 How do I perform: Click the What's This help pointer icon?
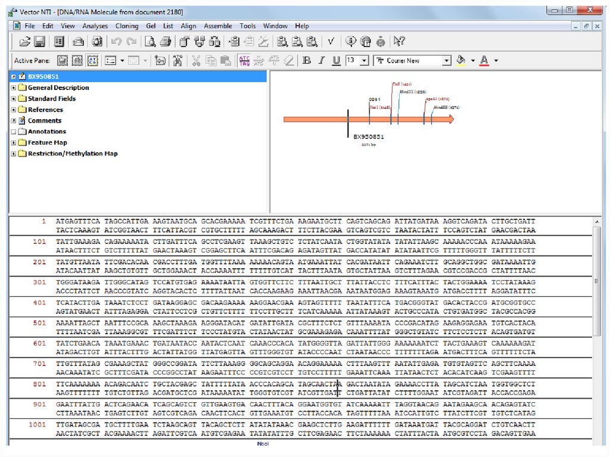pyautogui.click(x=399, y=42)
